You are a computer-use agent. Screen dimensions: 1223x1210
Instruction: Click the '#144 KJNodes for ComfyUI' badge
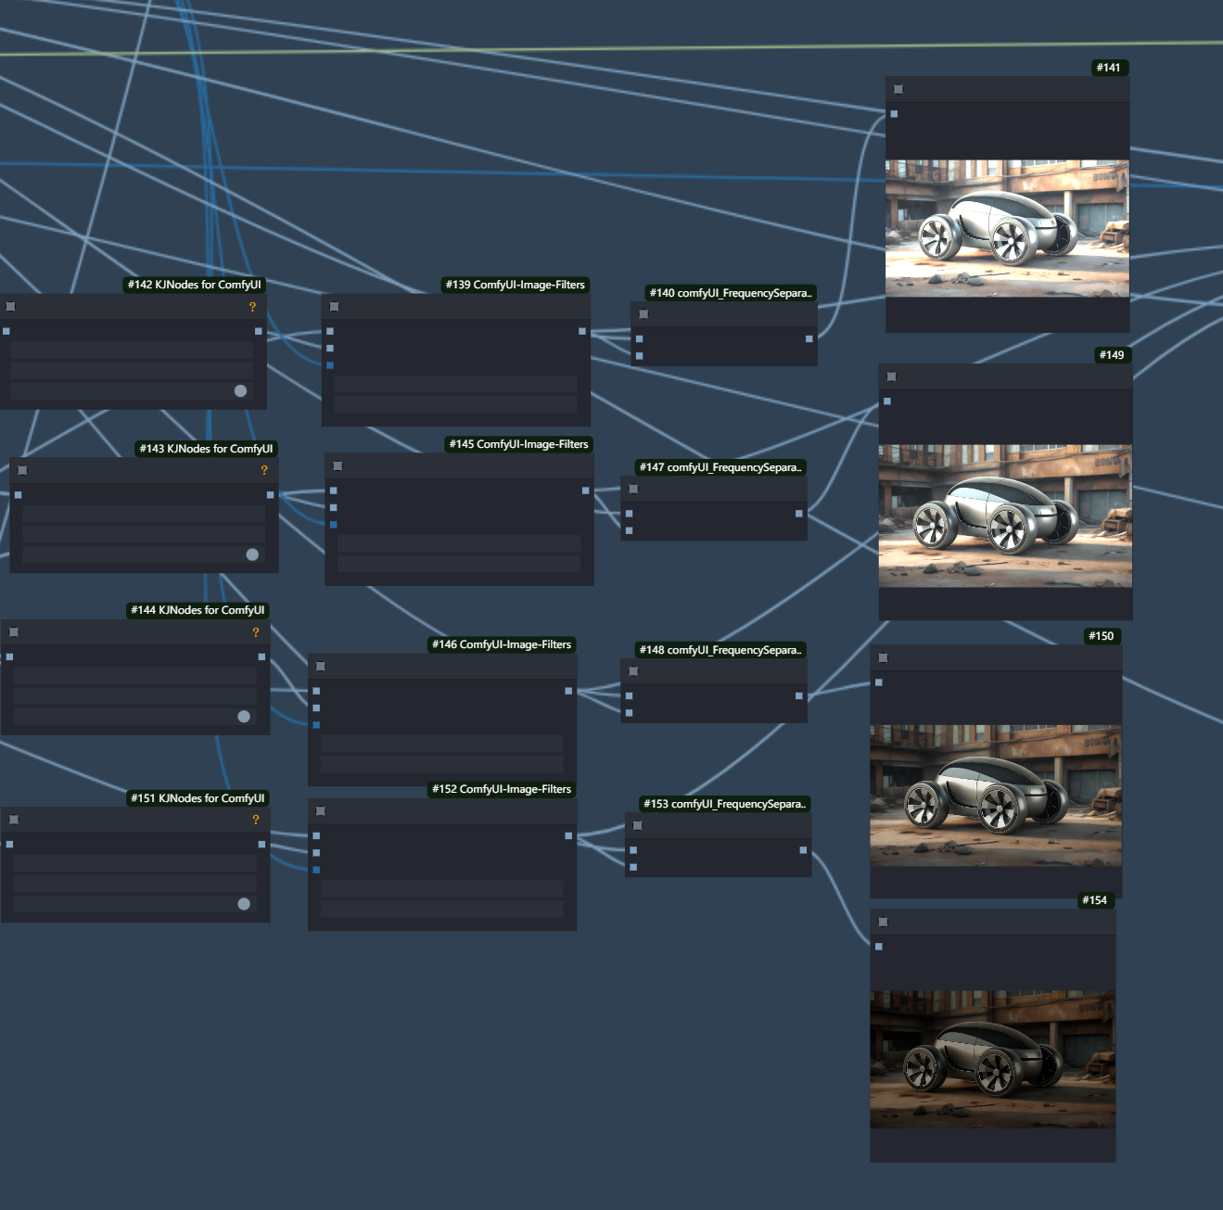197,610
